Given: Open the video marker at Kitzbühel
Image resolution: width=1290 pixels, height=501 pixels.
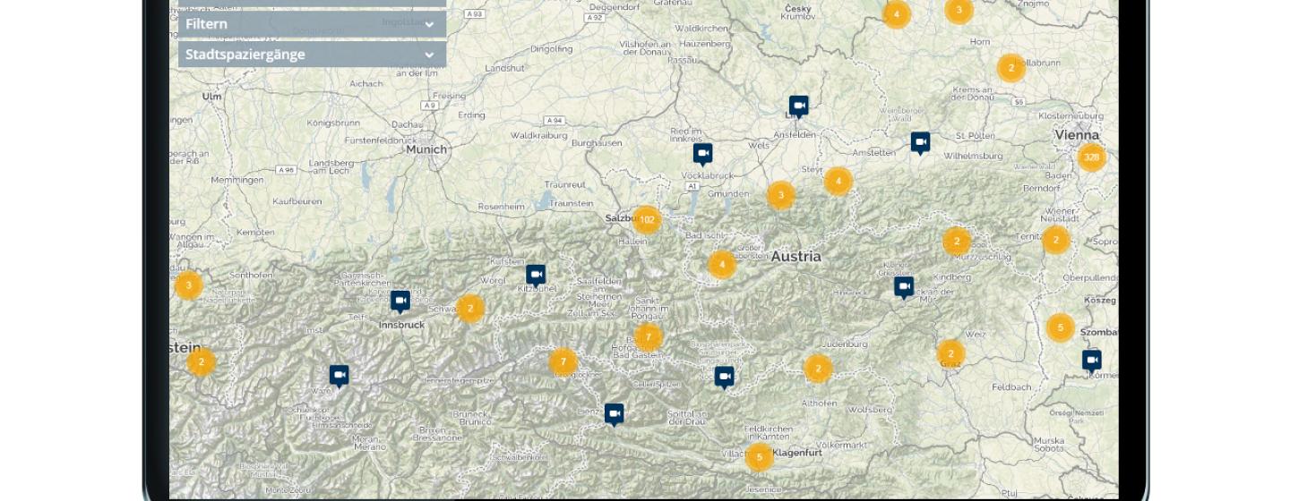Looking at the screenshot, I should pyautogui.click(x=536, y=276).
